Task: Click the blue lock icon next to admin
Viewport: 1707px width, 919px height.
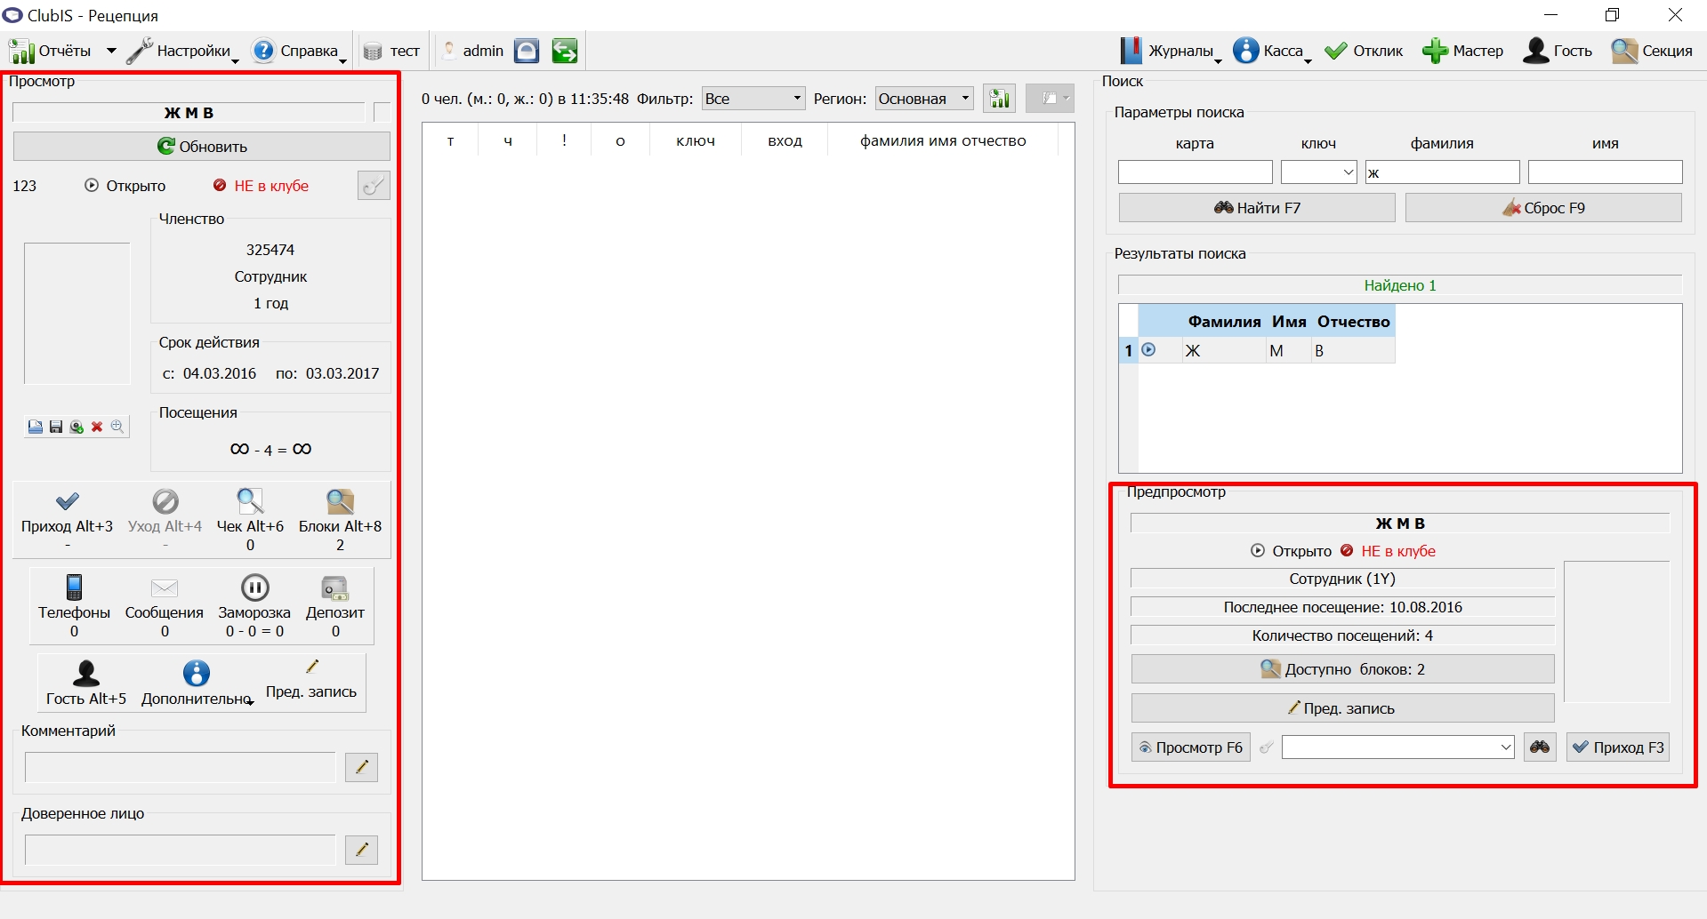Action: click(x=527, y=51)
